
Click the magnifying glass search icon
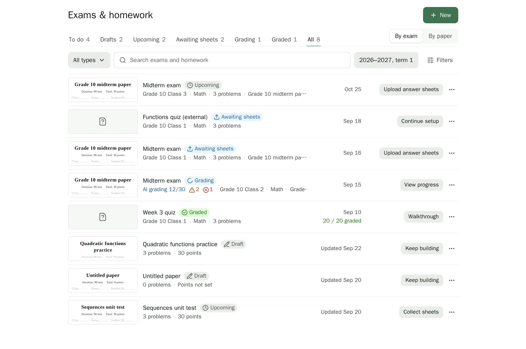[123, 60]
